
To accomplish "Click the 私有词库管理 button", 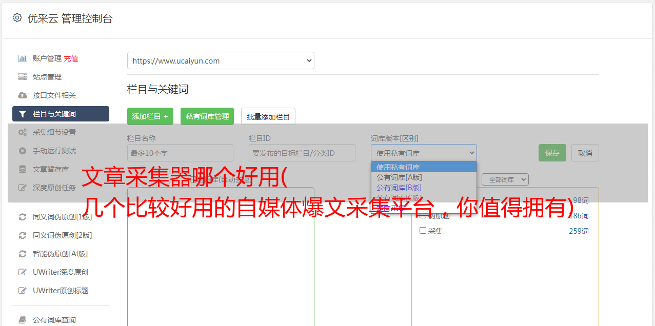I will [x=207, y=116].
